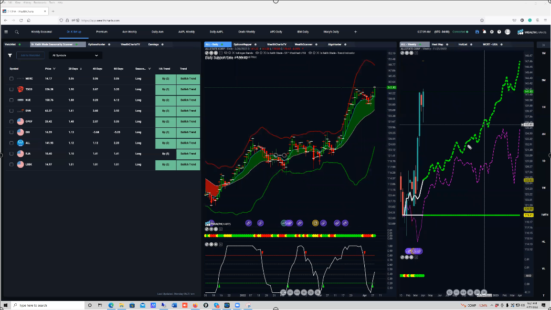Open the settings gear icon
Screen dimensions: 551x310
click(x=492, y=31)
